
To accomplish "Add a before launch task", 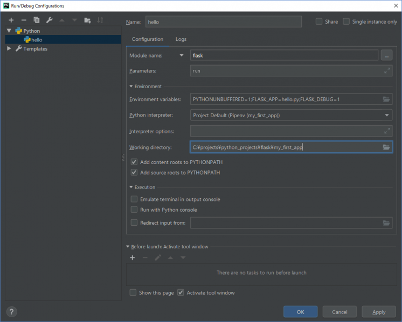I will 132,257.
